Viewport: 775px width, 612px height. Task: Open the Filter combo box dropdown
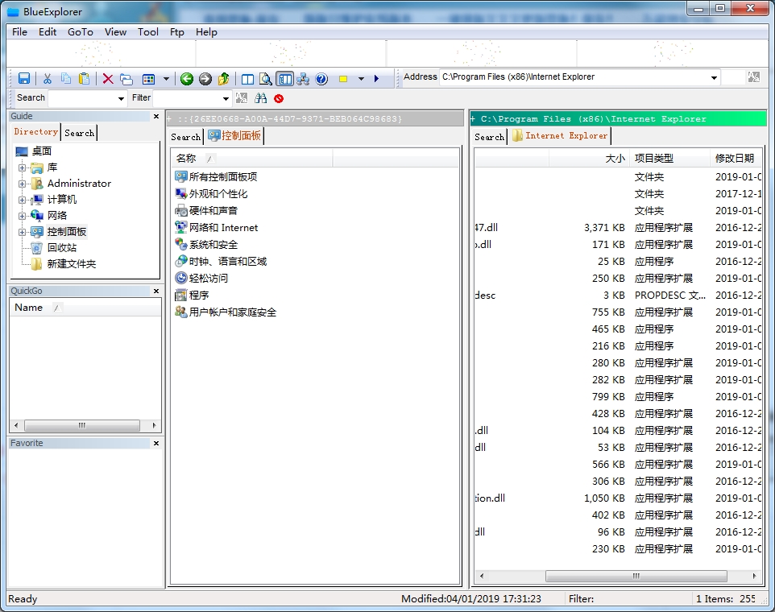pos(225,98)
